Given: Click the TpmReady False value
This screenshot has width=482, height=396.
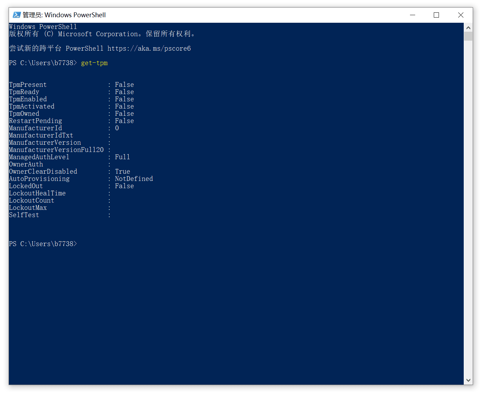Looking at the screenshot, I should (124, 92).
